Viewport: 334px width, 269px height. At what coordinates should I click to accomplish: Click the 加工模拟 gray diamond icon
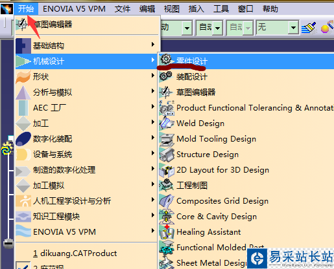point(23,186)
